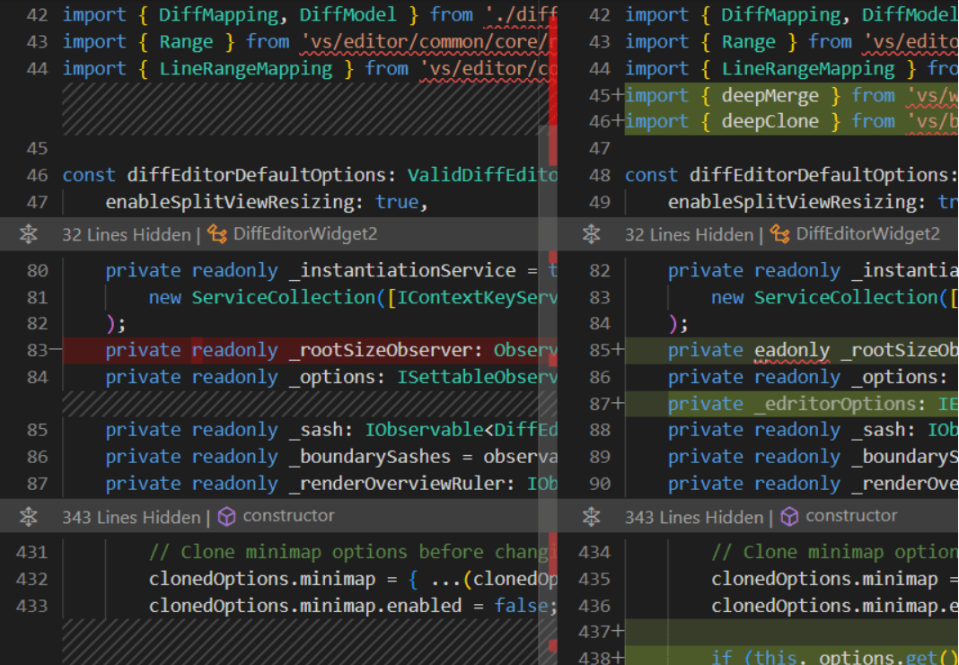The width and height of the screenshot is (959, 665).
Task: Click the typo "eadonly" on line 85
Action: (x=792, y=350)
